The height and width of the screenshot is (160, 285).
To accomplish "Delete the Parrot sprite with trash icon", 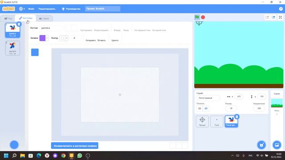I will tap(236, 117).
